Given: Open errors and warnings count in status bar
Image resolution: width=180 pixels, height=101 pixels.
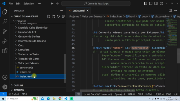Looking at the screenshot, I should pos(14,94).
